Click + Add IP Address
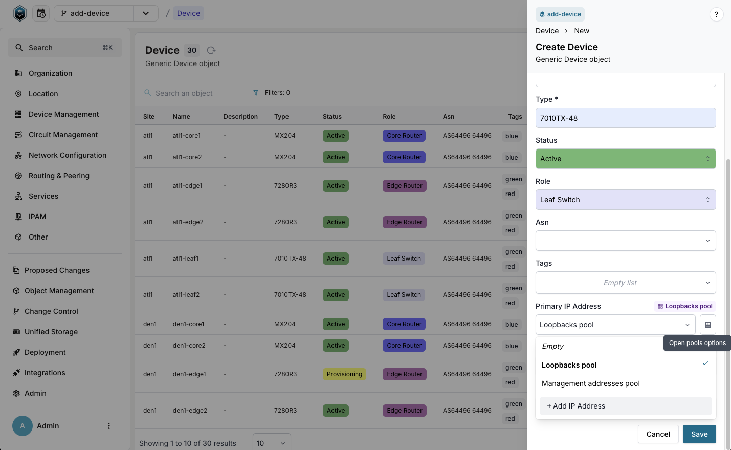731x450 pixels. pos(575,406)
